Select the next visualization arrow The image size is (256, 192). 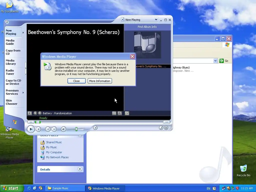(40, 113)
